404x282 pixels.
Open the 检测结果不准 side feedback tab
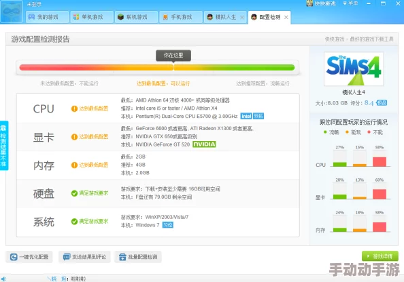point(4,145)
